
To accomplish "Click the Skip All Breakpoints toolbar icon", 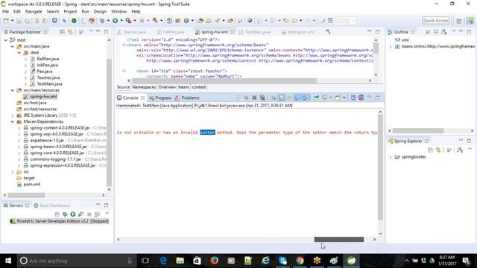I will (x=64, y=21).
